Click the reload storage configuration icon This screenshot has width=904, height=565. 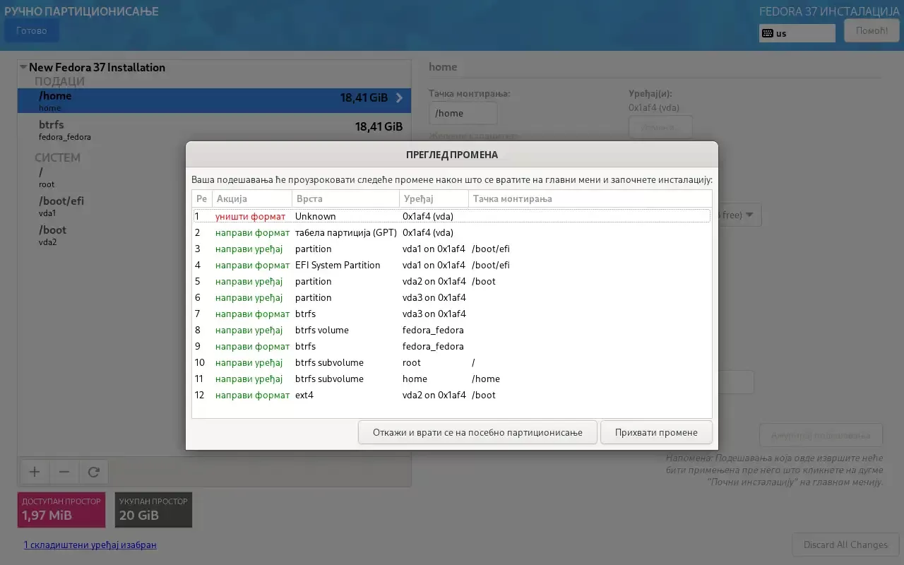coord(93,472)
